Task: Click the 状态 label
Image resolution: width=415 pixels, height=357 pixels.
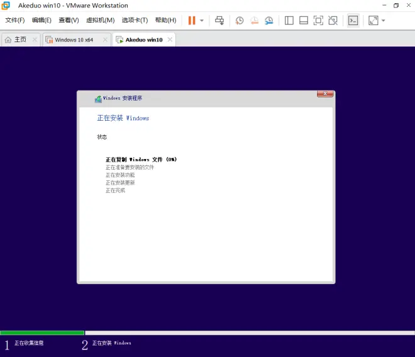Action: click(x=102, y=137)
